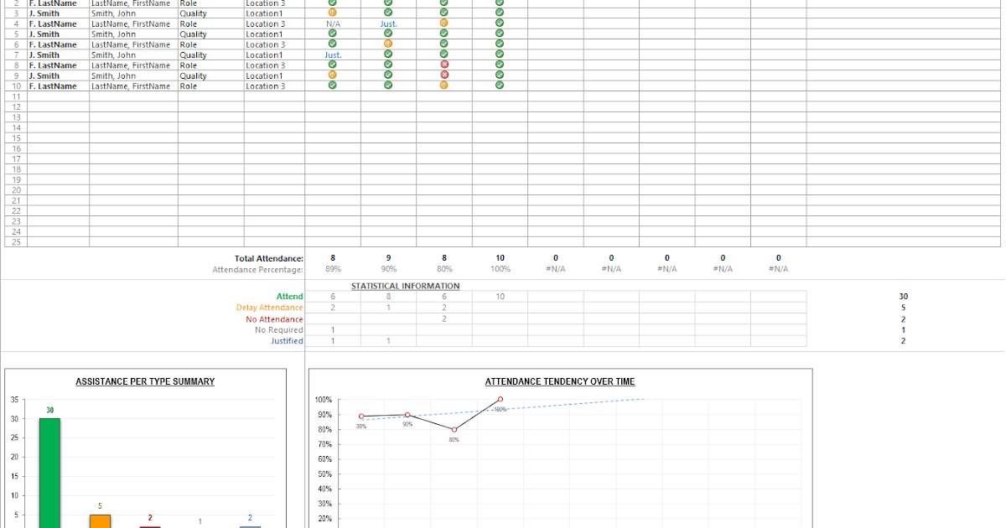Screen dimensions: 1006x528
Task: Click the orange icon in row 9 first column
Action: tap(333, 75)
